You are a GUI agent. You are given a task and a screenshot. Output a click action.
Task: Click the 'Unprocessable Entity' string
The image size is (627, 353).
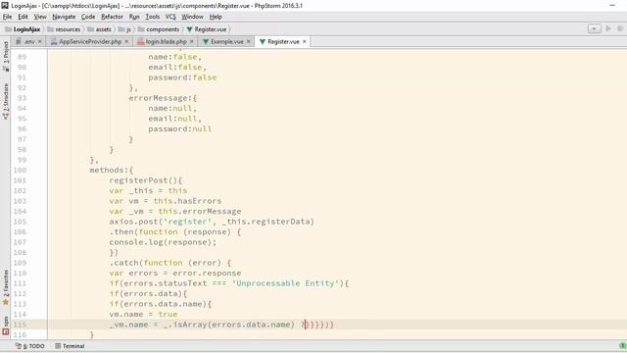click(285, 283)
